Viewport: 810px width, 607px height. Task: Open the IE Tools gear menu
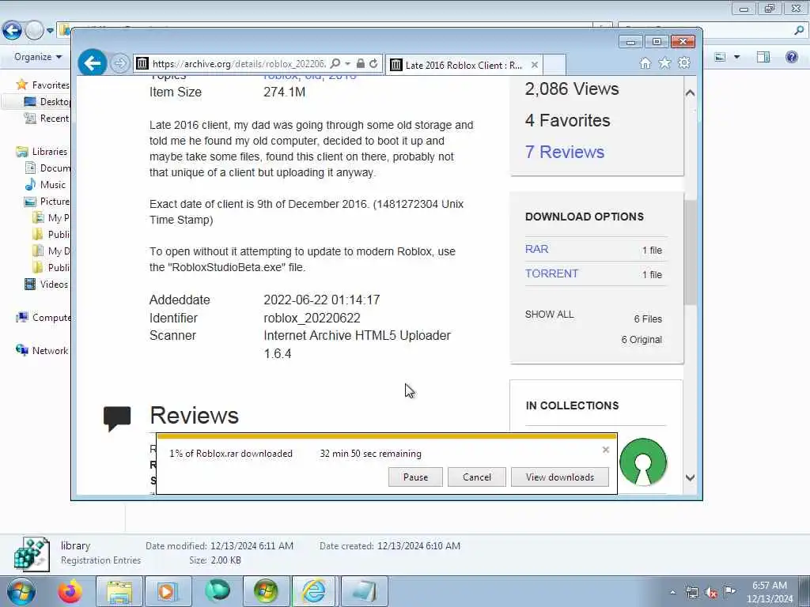pos(684,63)
